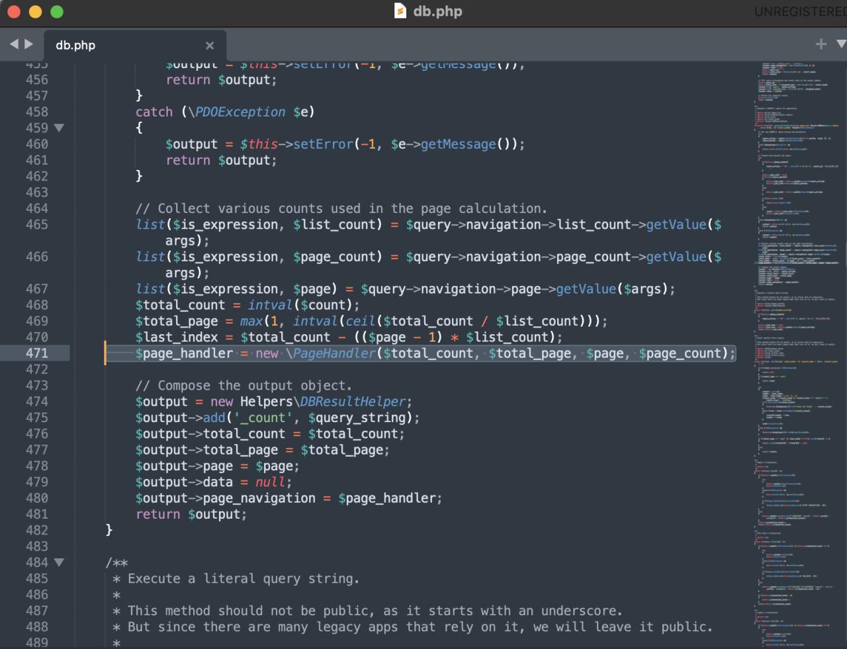This screenshot has height=649, width=847.
Task: Go forward with the right navigation arrow
Action: click(x=28, y=44)
